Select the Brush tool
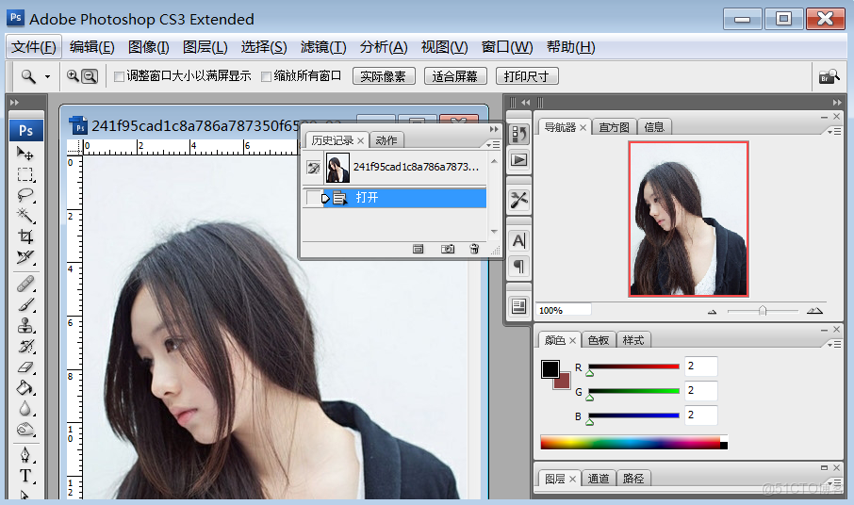Screen dimensions: 854x505 click(25, 304)
